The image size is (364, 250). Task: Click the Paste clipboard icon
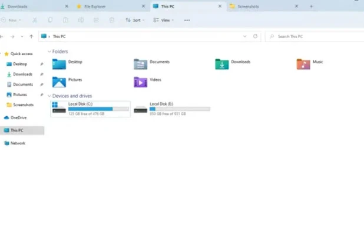[x=65, y=20]
